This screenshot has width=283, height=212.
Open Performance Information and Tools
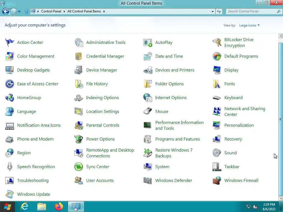[179, 125]
